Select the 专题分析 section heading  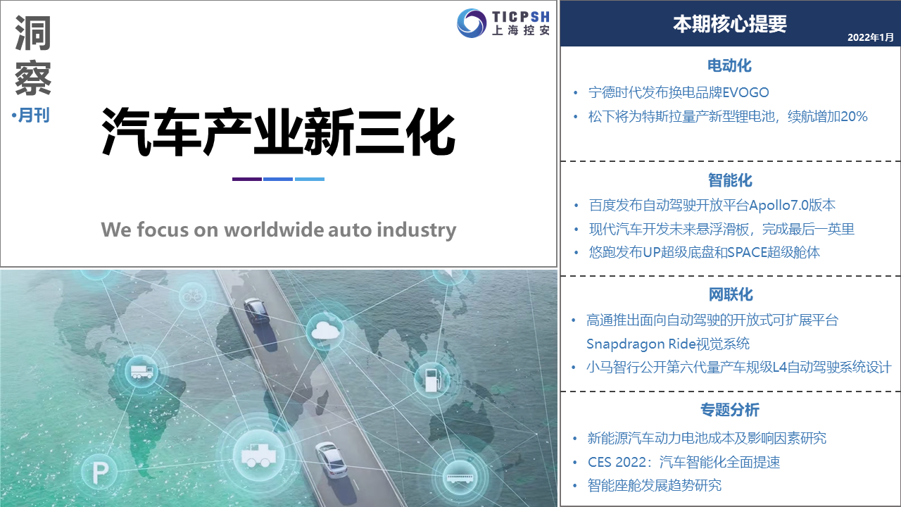[x=729, y=410]
